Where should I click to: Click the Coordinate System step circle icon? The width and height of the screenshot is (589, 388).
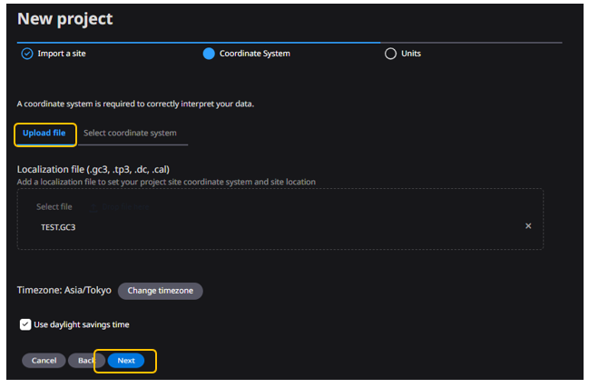click(209, 54)
